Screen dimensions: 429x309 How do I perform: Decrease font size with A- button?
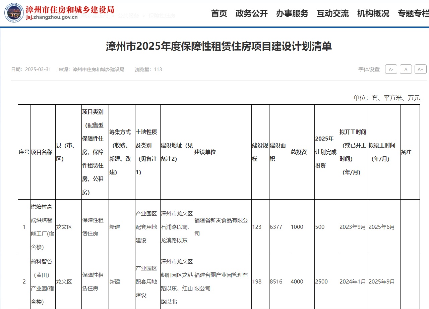tap(391, 69)
